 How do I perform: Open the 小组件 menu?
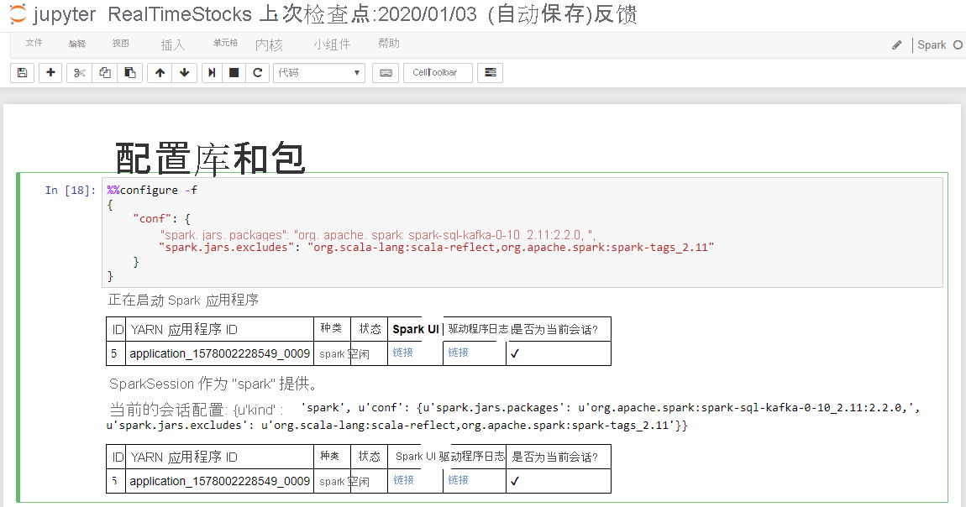[x=332, y=44]
